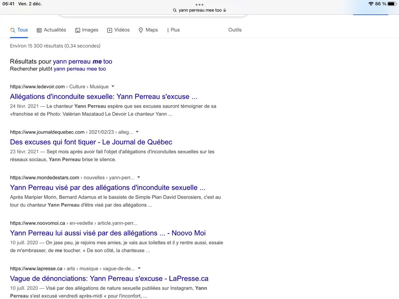399x299 pixels.
Task: Open 'Des excuses qui font tiquer' result
Action: click(91, 142)
